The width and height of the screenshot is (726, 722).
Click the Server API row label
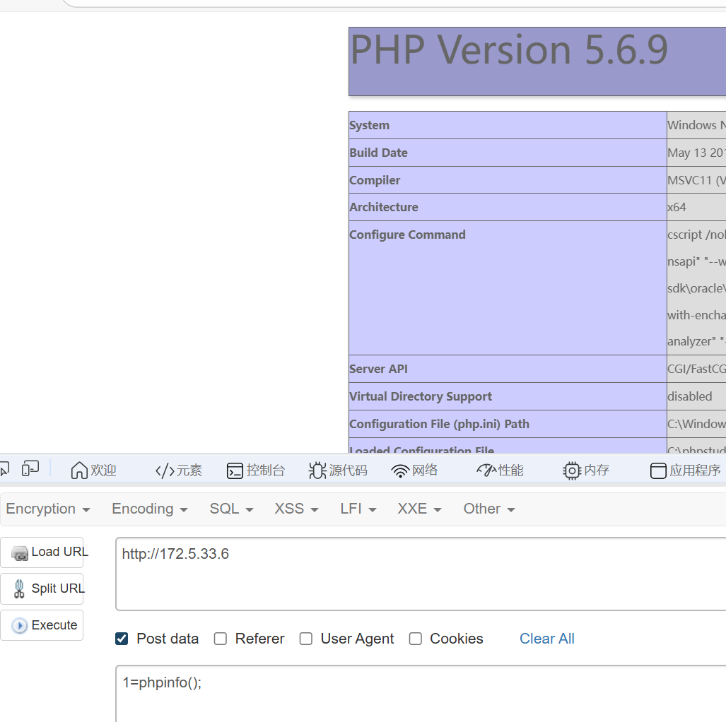(x=379, y=369)
